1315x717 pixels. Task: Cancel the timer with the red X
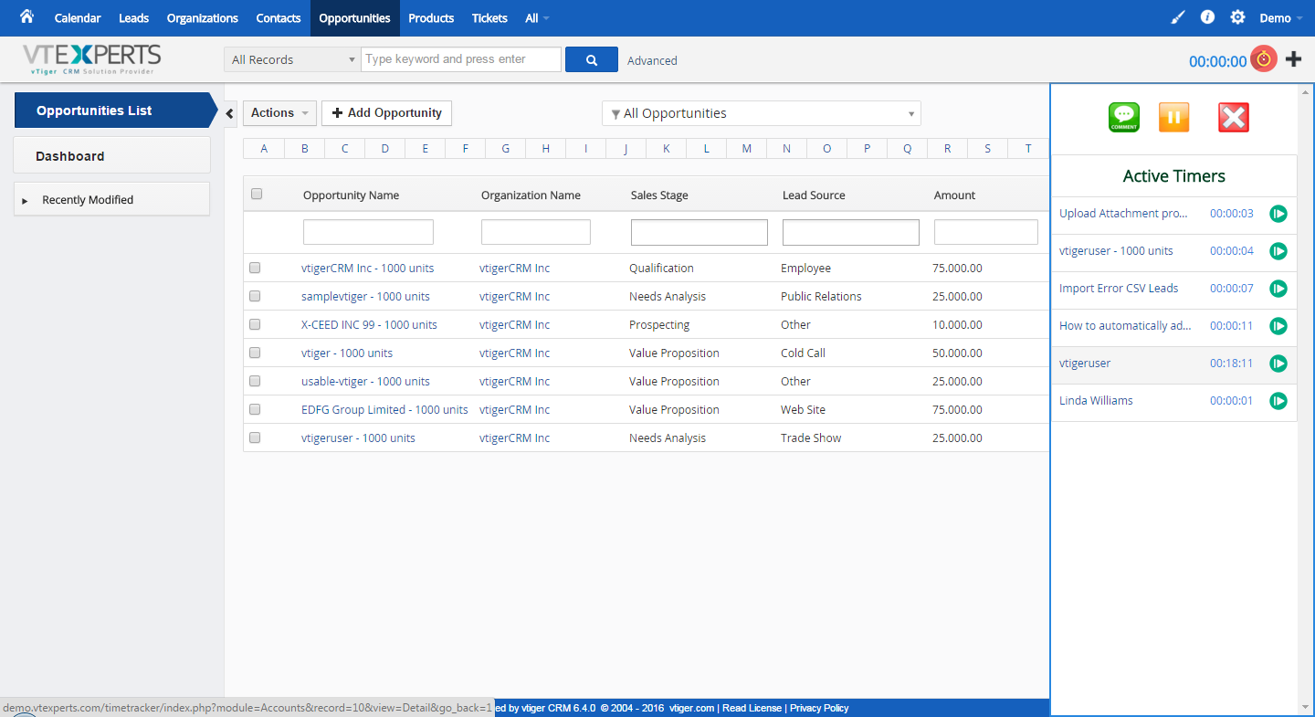[x=1234, y=118]
